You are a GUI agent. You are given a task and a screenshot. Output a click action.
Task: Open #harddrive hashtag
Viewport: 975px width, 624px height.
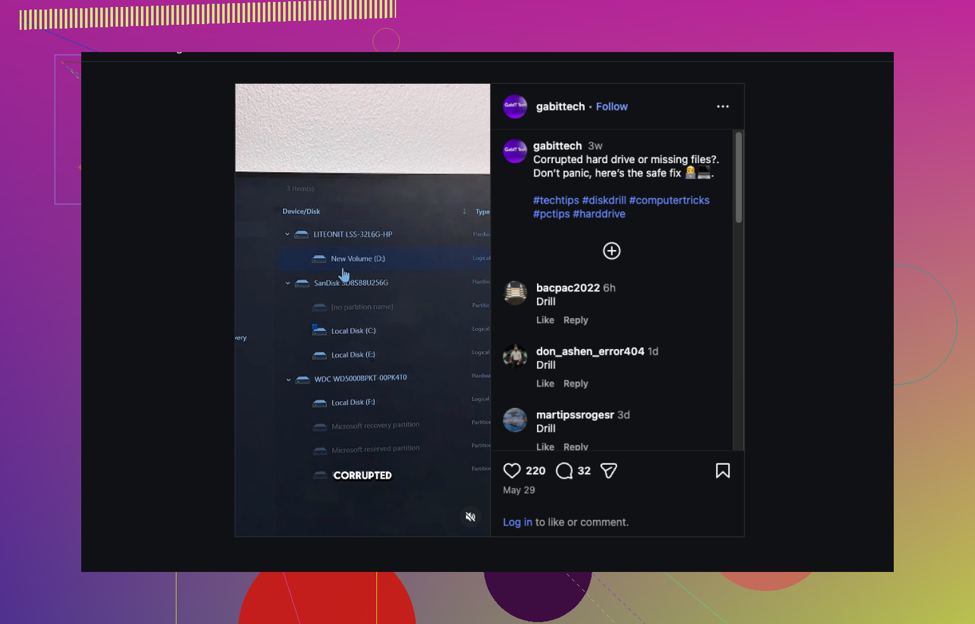coord(599,214)
